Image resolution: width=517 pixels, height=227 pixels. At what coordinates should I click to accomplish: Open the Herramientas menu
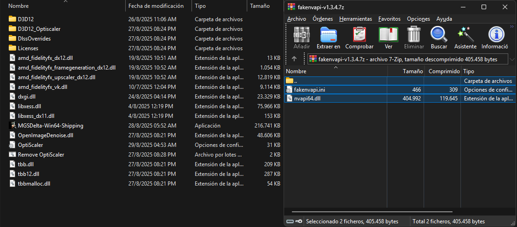tap(355, 19)
